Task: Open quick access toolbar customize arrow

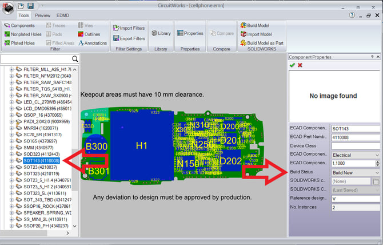Action: pyautogui.click(x=42, y=6)
